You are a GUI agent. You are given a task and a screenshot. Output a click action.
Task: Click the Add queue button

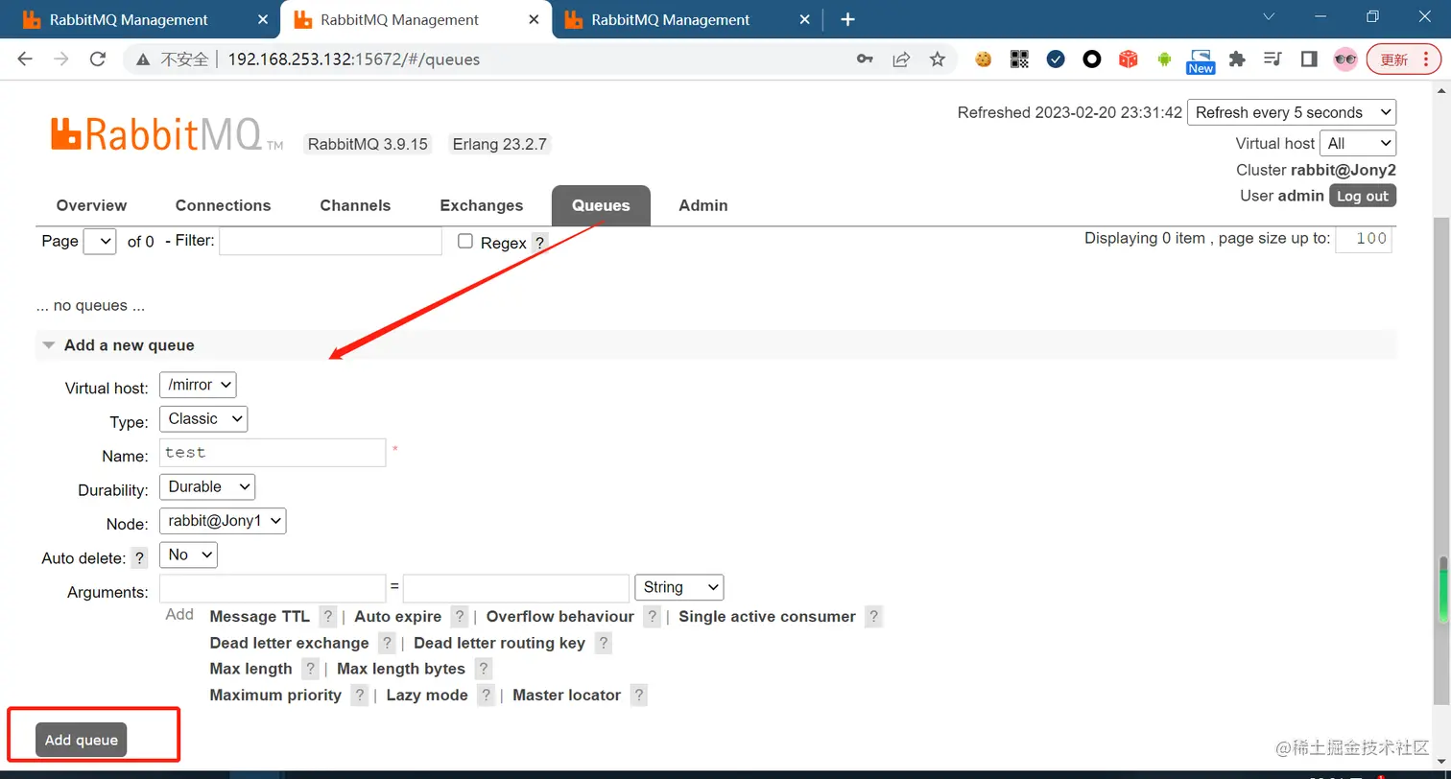[x=81, y=740]
